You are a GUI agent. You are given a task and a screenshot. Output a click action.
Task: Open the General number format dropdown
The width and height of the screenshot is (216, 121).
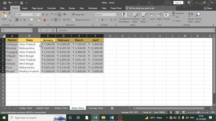[x=115, y=14]
